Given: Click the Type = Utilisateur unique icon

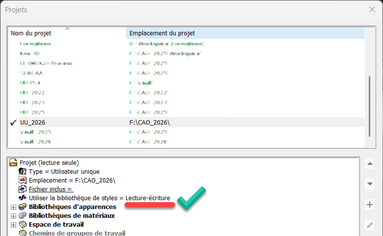Looking at the screenshot, I should 22,171.
